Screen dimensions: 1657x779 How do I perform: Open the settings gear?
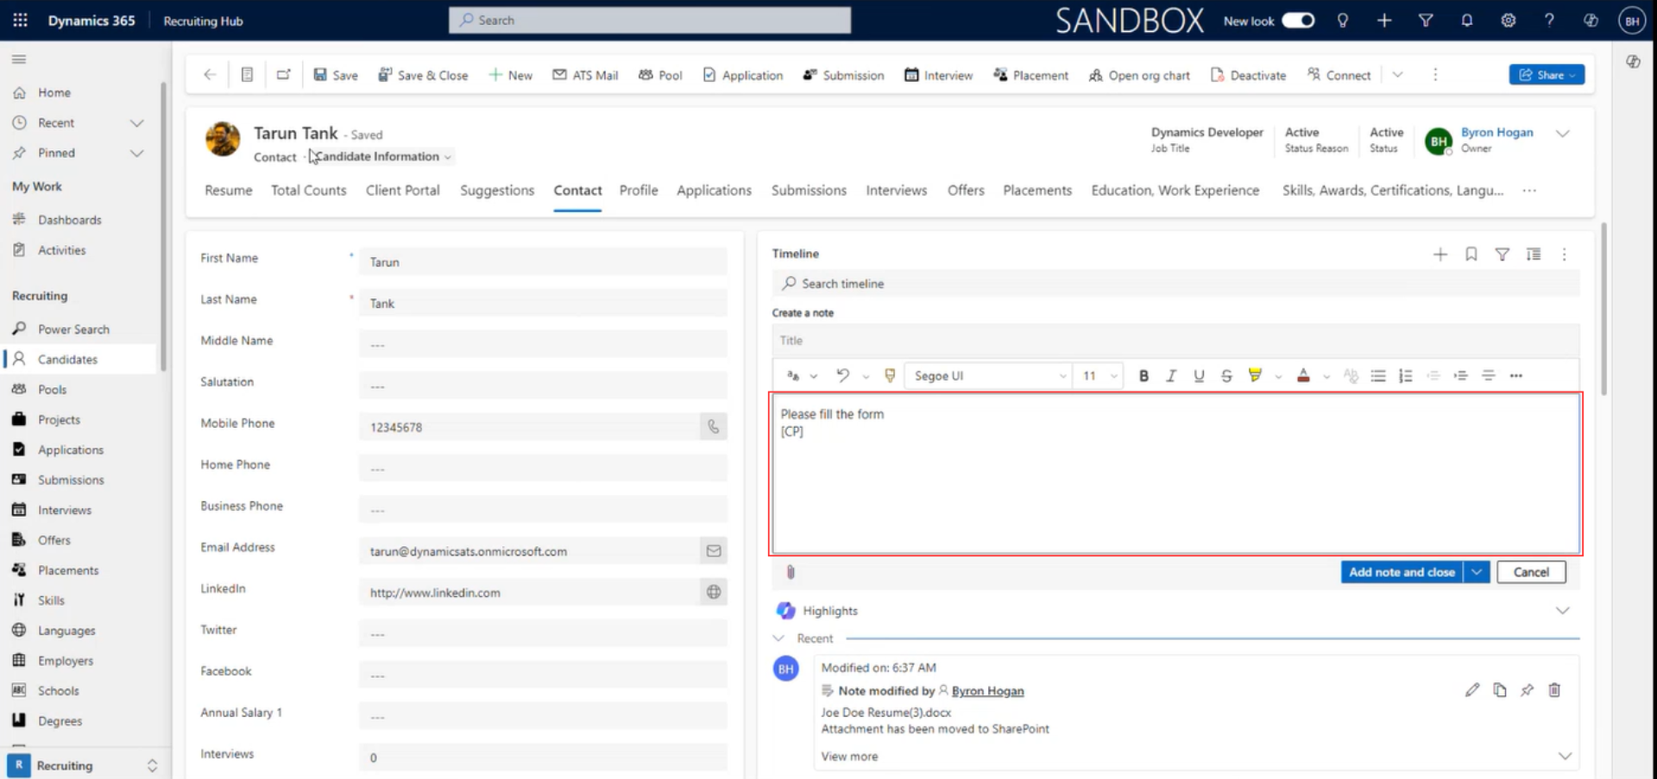pyautogui.click(x=1508, y=20)
